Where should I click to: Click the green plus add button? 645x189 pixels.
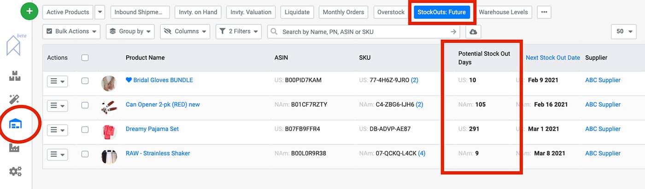(29, 12)
